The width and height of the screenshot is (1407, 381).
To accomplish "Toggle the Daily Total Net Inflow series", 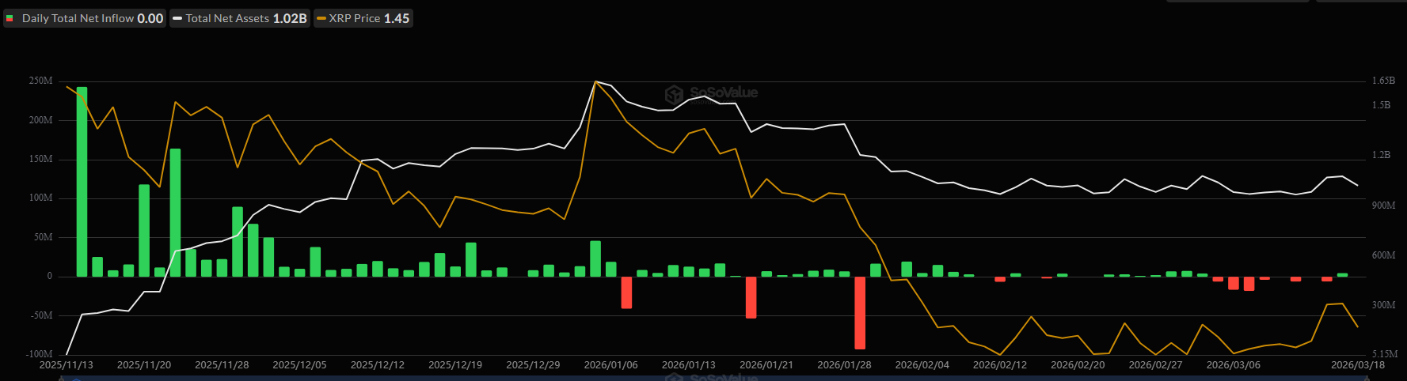I will tap(92, 18).
